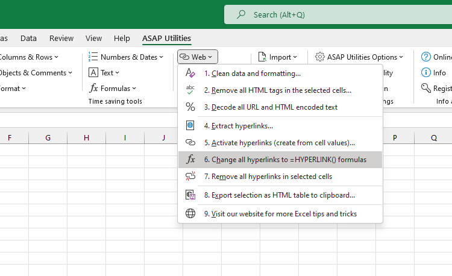
Task: Click the abc checkmark icon for Remove HTML tags
Action: pos(190,90)
